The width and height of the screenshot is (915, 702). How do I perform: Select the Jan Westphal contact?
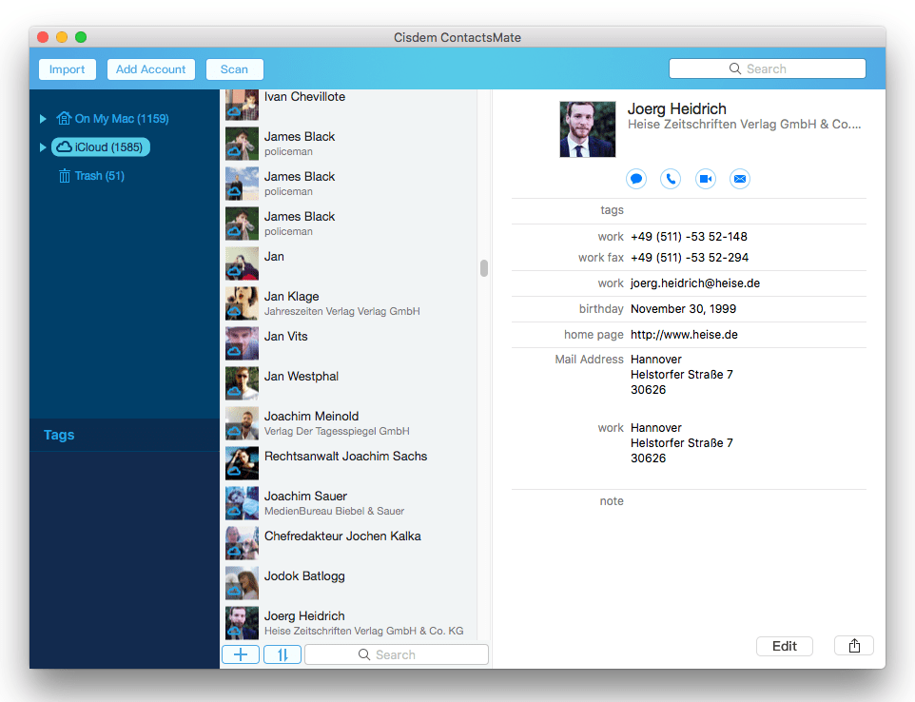tap(301, 376)
